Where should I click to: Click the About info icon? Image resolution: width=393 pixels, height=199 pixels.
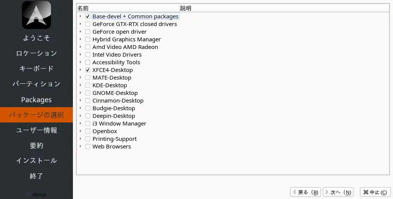pos(28,194)
